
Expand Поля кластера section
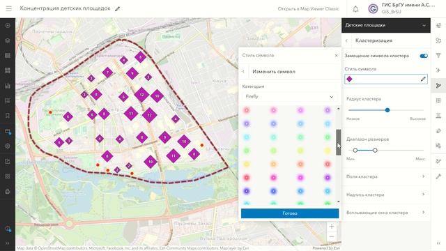point(385,176)
